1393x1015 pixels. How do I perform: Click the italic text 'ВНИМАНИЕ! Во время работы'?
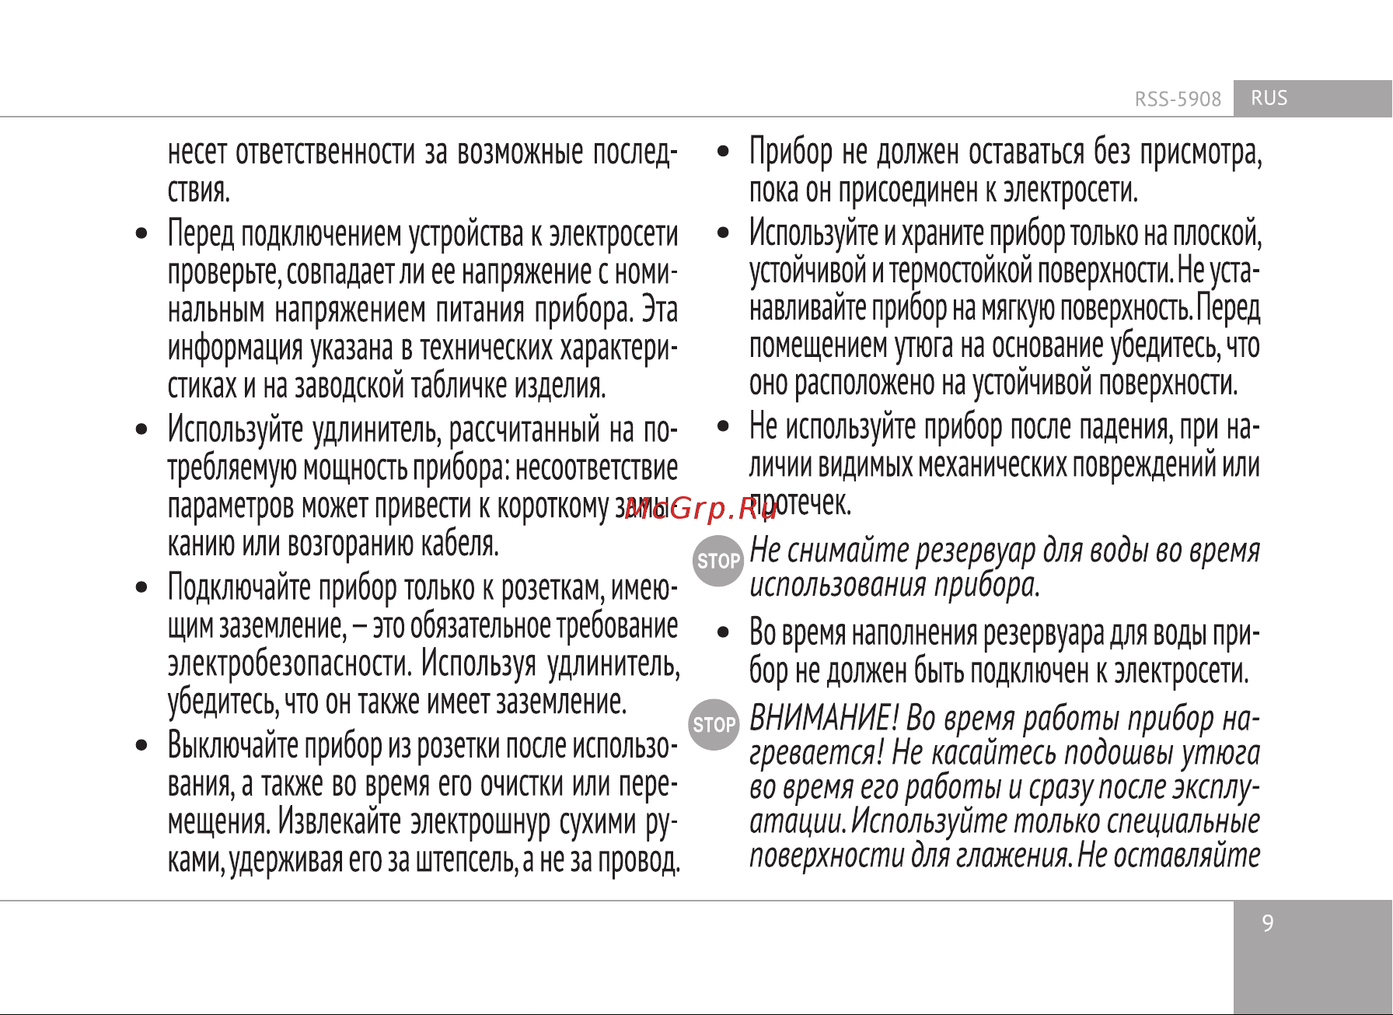pos(936,718)
